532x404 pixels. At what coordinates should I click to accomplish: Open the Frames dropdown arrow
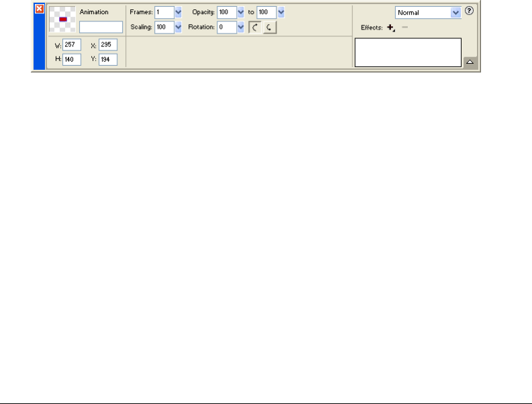[x=178, y=12]
